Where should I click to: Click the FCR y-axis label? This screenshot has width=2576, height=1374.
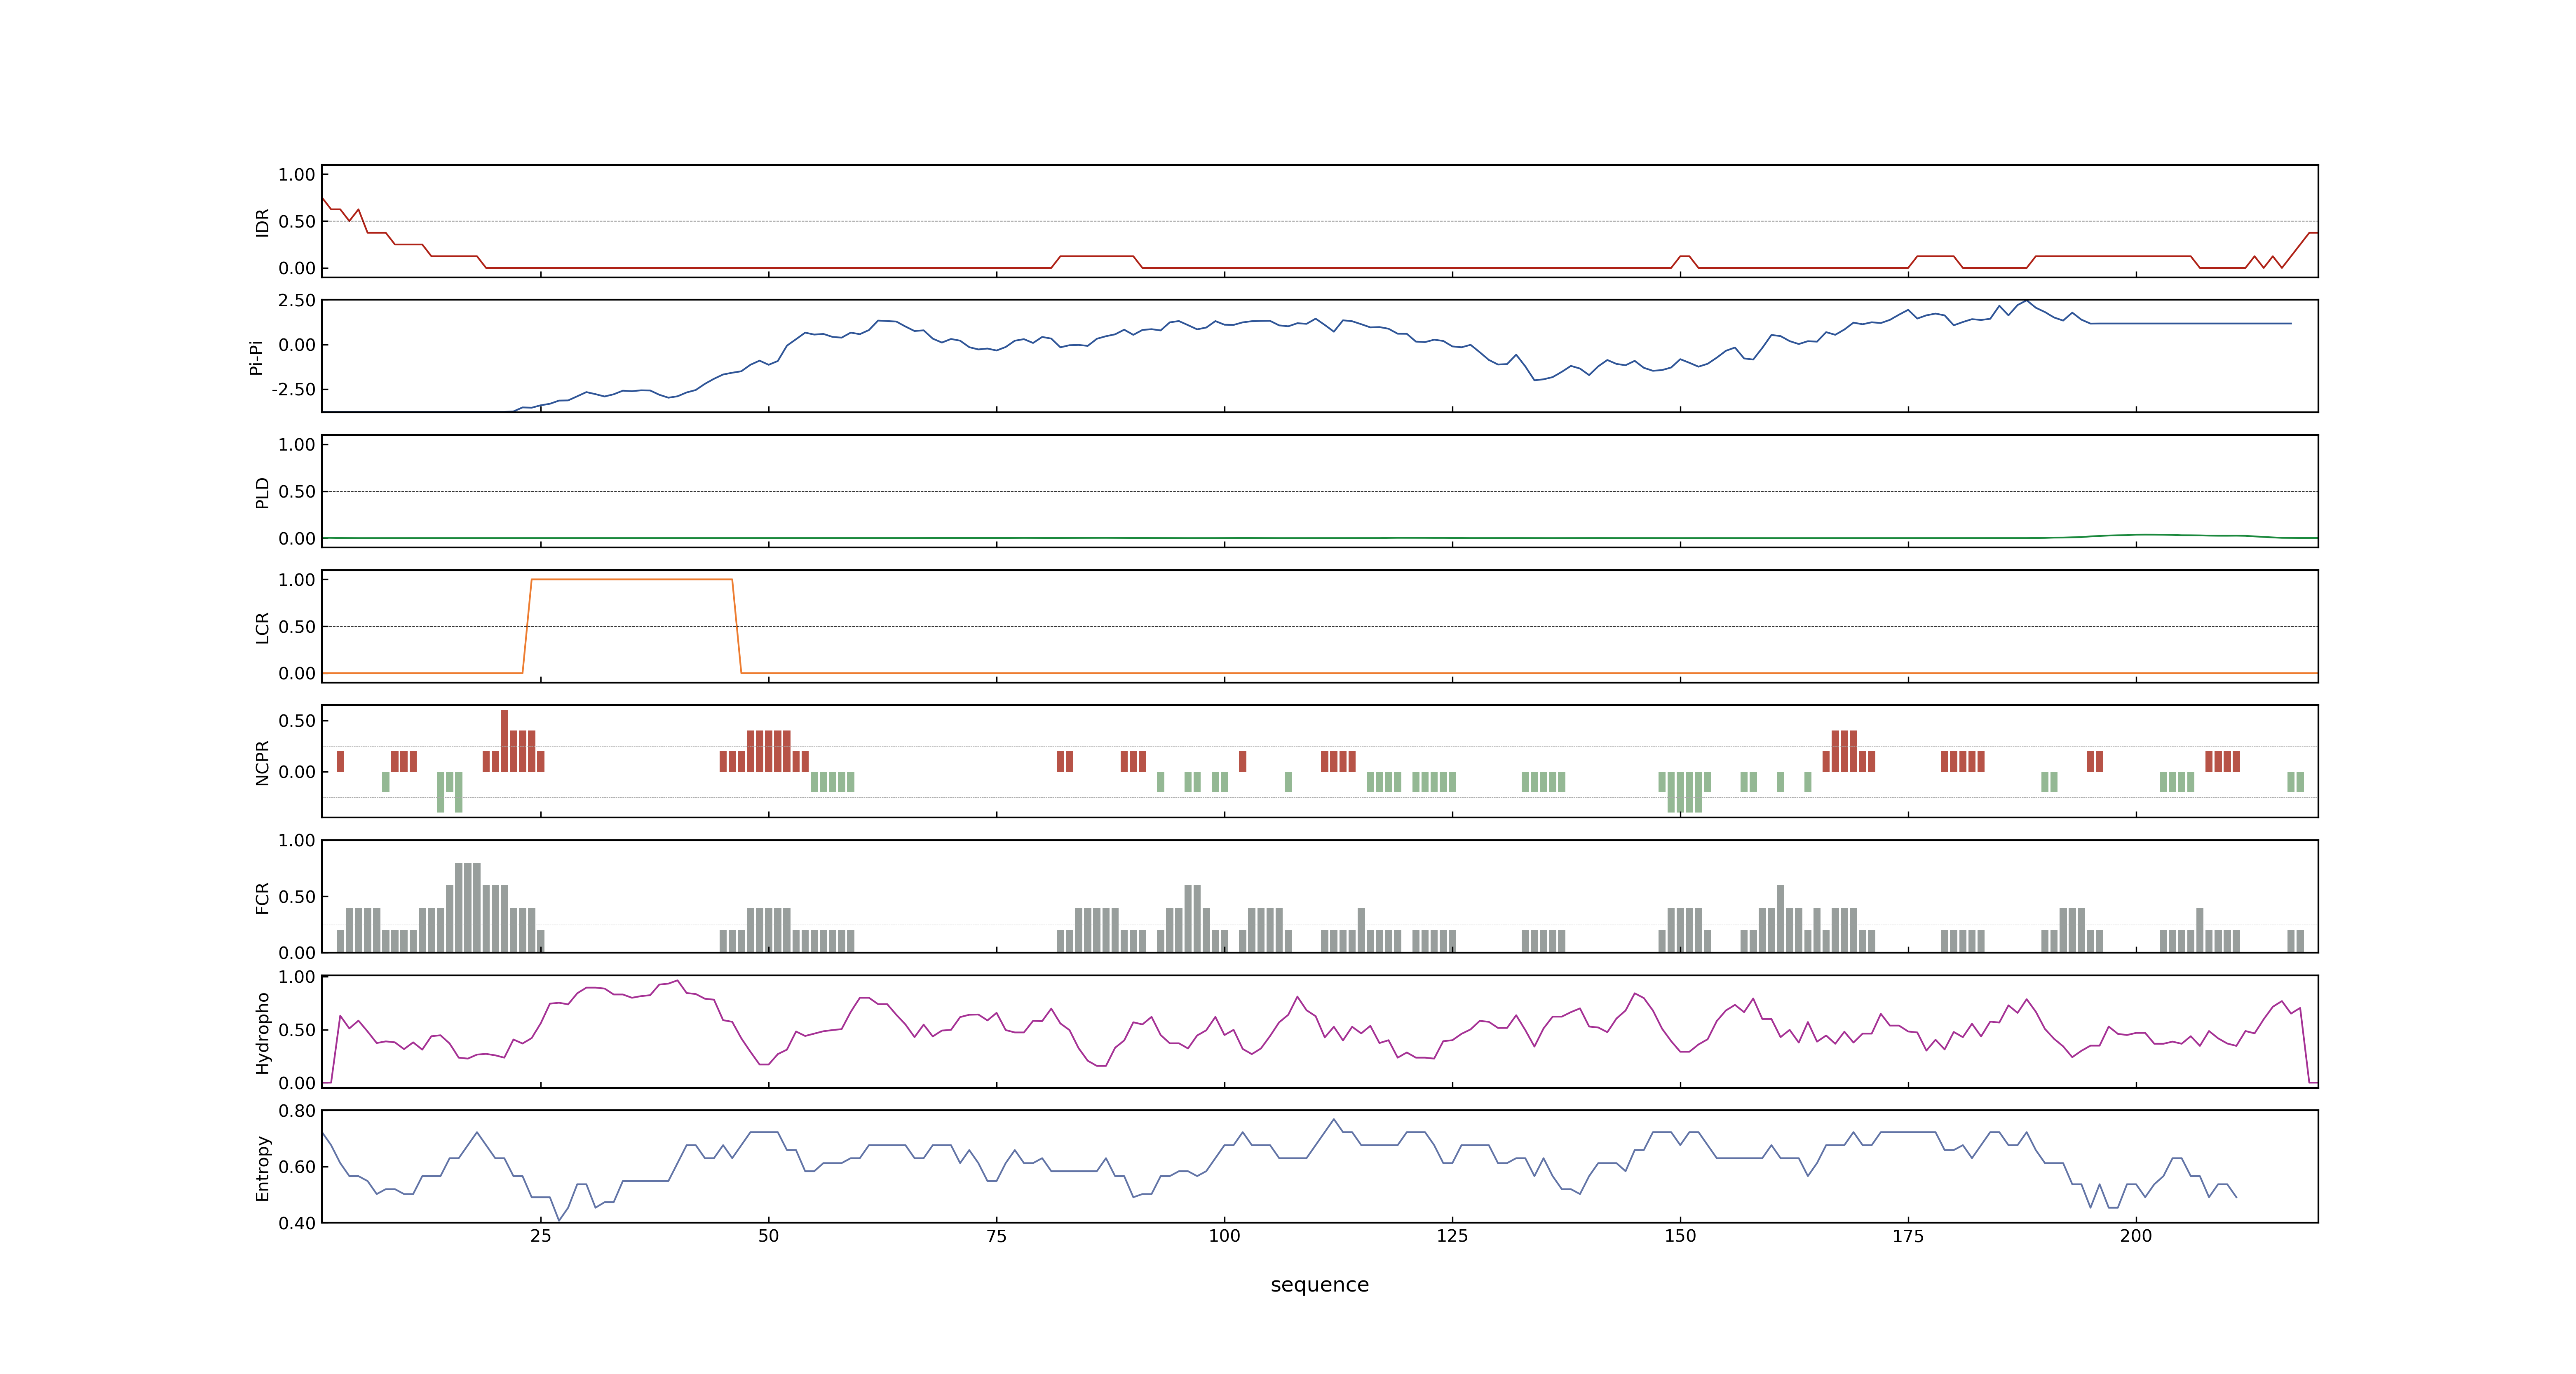pos(262,898)
